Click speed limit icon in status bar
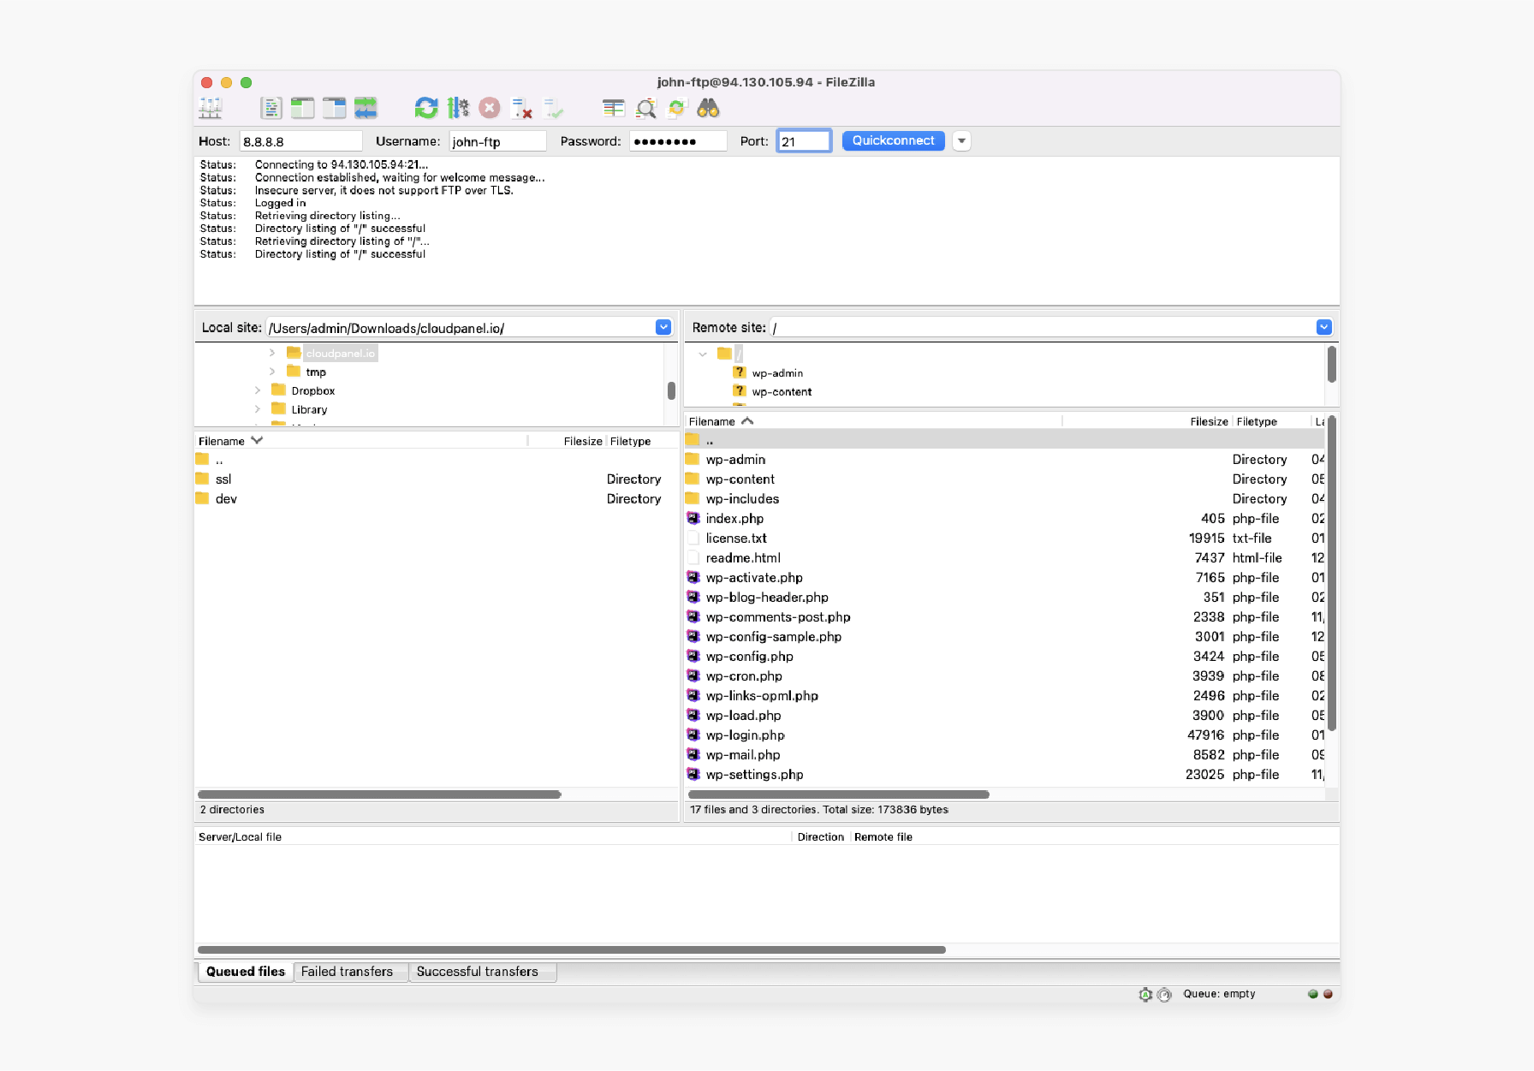Image resolution: width=1534 pixels, height=1071 pixels. click(x=1164, y=994)
